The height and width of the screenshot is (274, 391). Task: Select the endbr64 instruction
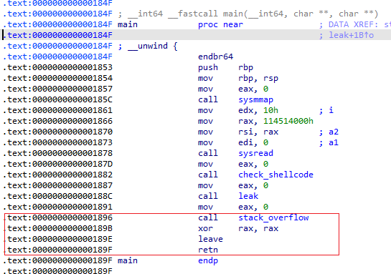[216, 57]
